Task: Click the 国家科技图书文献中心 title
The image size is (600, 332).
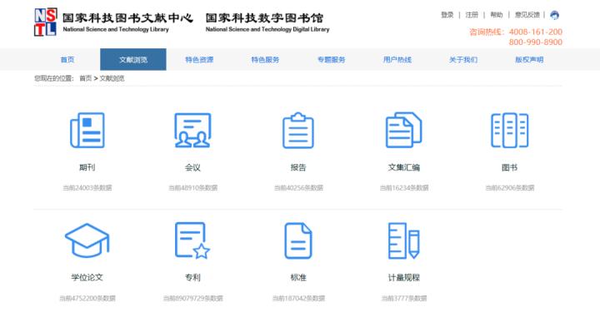Action: point(127,18)
